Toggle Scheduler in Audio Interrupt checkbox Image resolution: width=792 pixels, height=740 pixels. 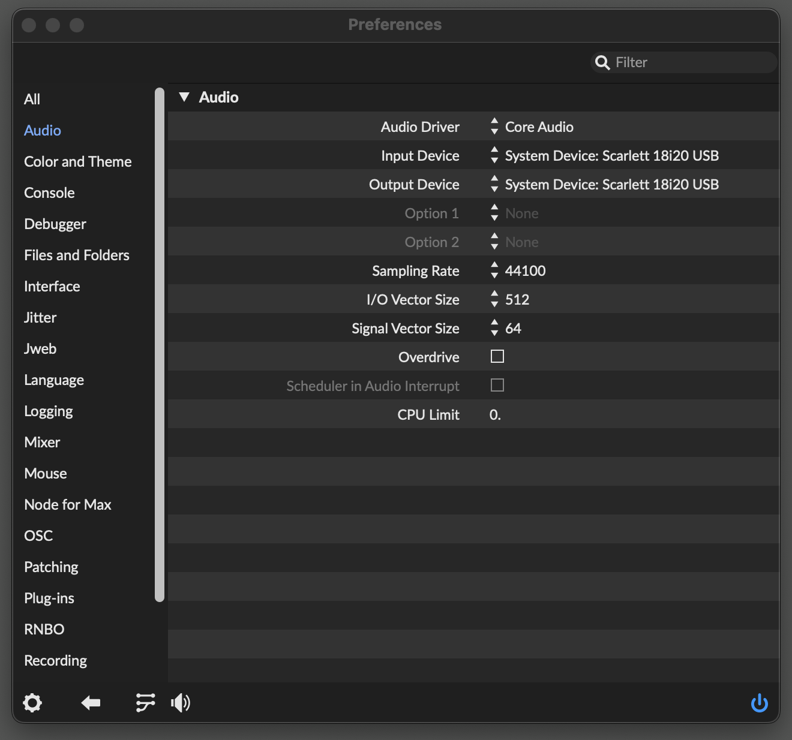pyautogui.click(x=497, y=386)
